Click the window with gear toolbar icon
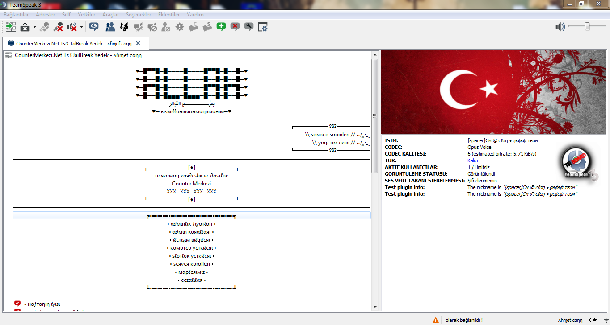 pyautogui.click(x=262, y=27)
